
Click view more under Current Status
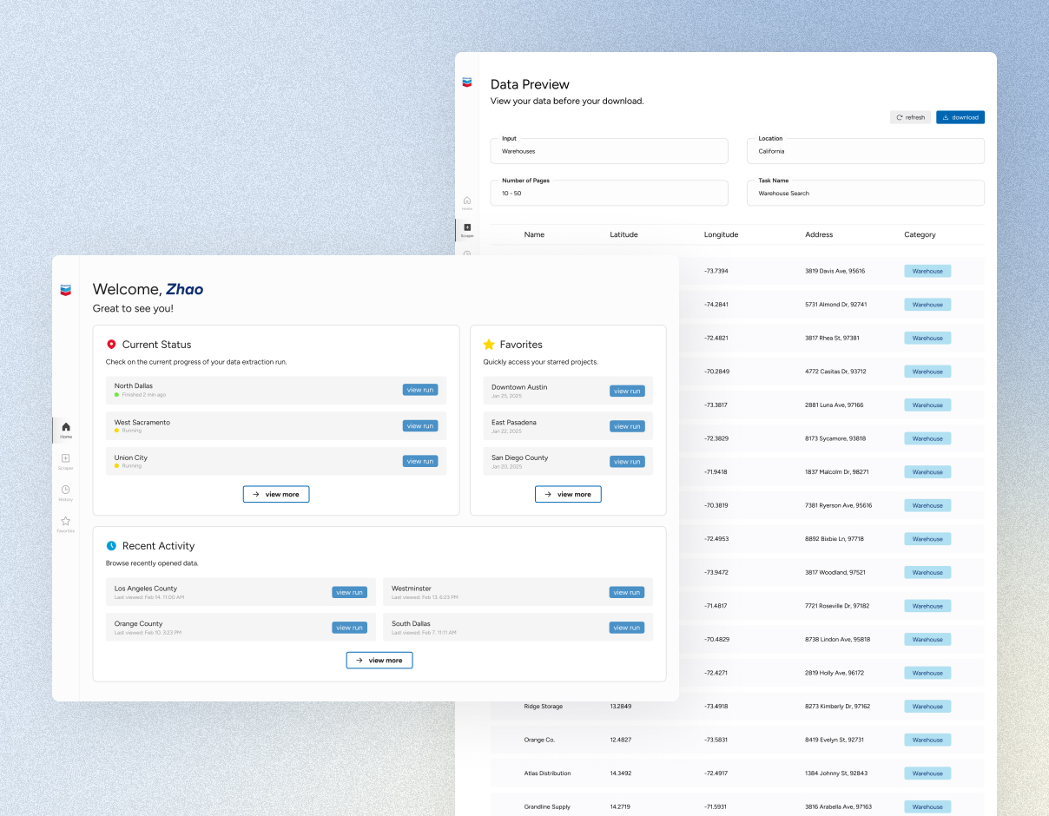[276, 494]
